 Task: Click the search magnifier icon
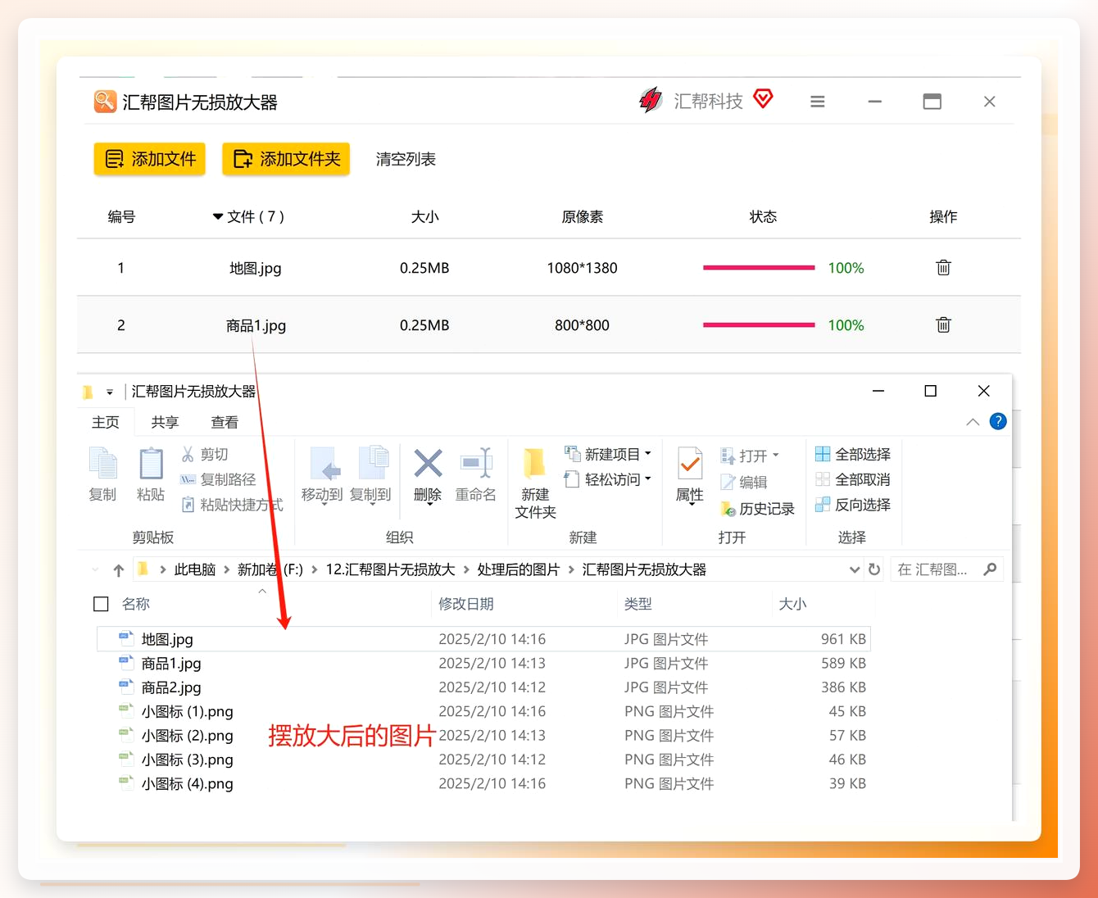tap(990, 569)
